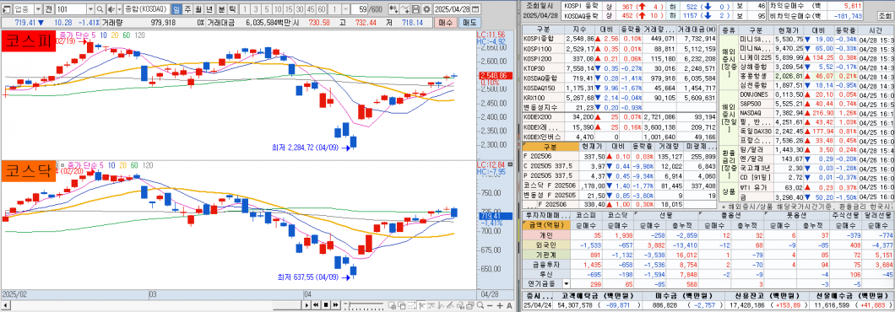Click the 거래대금(M) column header
The width and height of the screenshot is (895, 312).
pyautogui.click(x=697, y=29)
